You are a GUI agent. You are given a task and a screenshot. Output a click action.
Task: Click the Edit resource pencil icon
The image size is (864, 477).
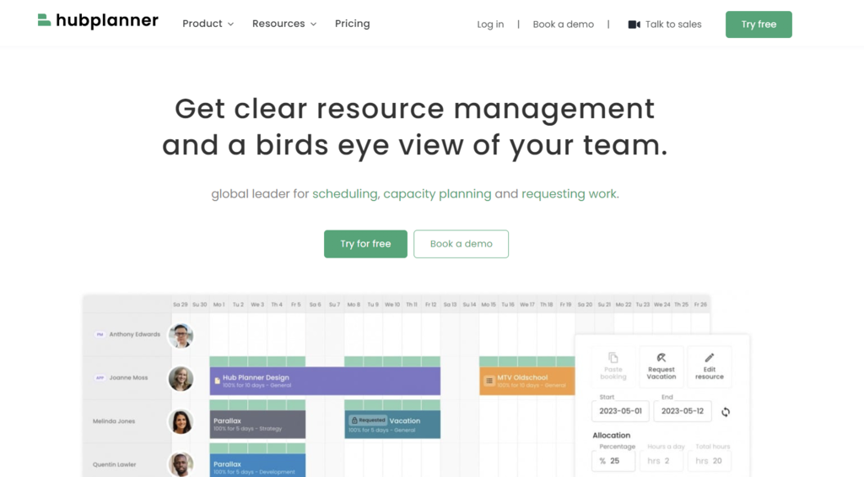coord(709,358)
